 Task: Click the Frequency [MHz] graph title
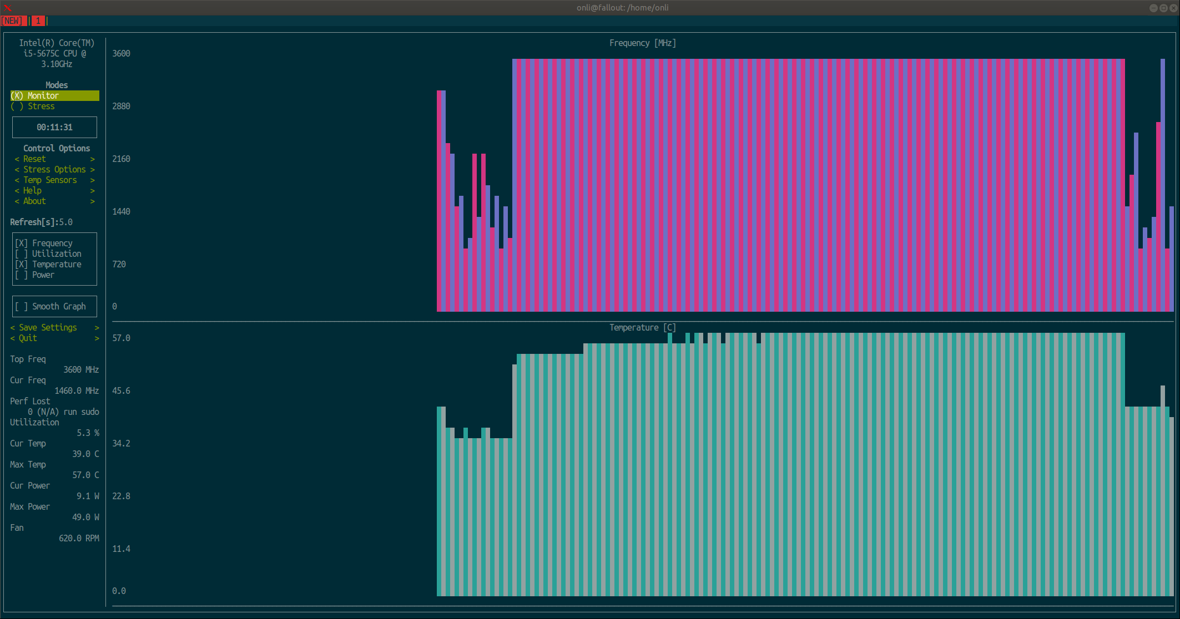click(x=643, y=43)
